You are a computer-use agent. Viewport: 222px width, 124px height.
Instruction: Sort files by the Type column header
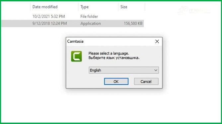(x=85, y=7)
